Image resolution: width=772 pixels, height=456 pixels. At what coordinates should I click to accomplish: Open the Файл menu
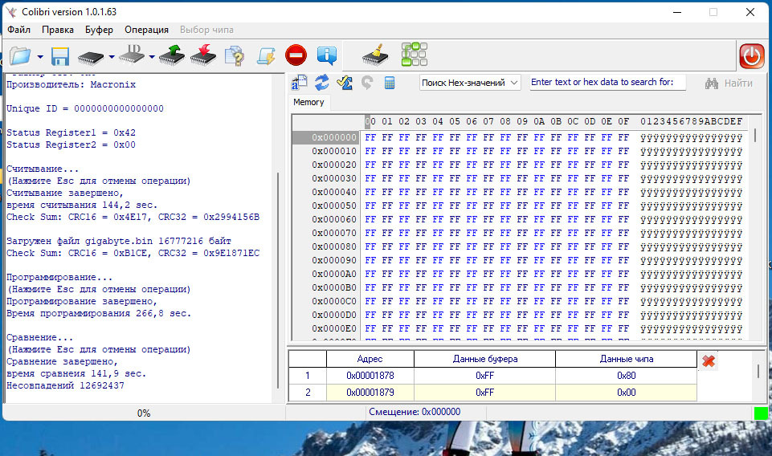pos(18,30)
